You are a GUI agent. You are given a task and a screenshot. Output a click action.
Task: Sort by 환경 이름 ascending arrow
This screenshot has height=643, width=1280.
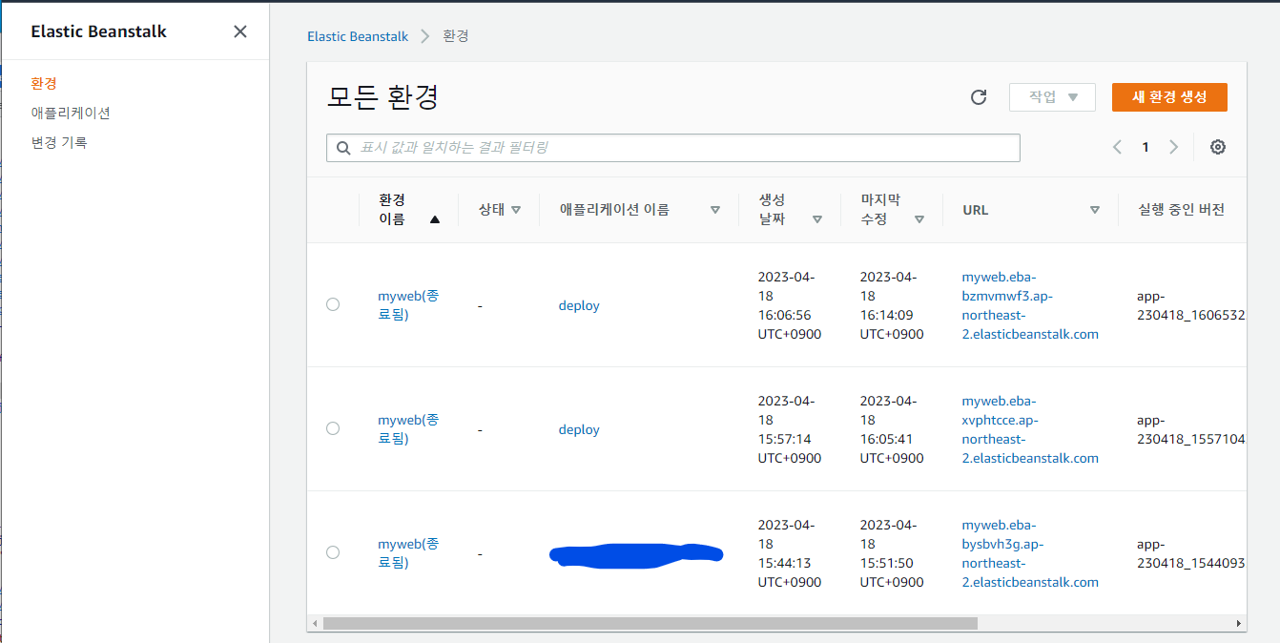pos(435,218)
